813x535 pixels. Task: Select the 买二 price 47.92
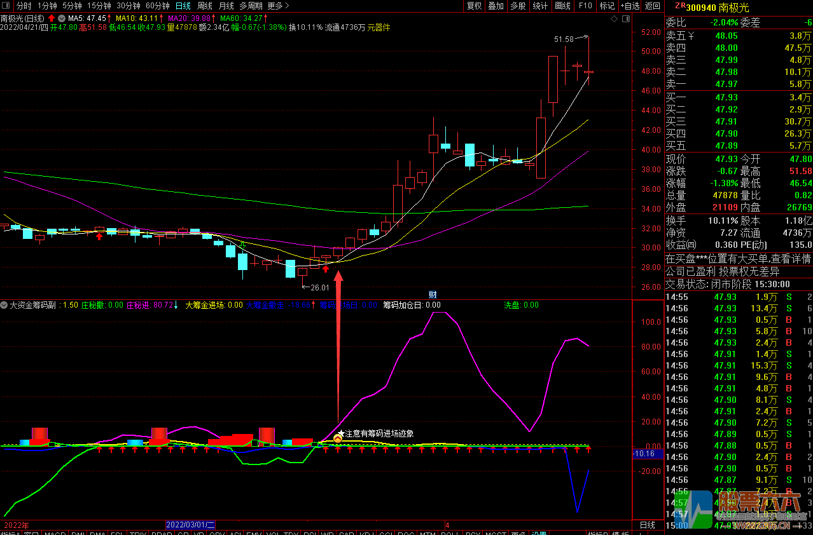pyautogui.click(x=726, y=110)
